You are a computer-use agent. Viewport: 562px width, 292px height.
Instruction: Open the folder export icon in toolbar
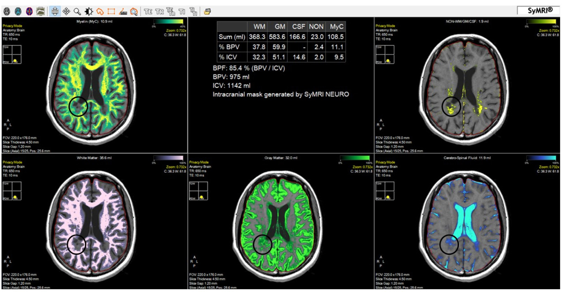click(x=207, y=11)
